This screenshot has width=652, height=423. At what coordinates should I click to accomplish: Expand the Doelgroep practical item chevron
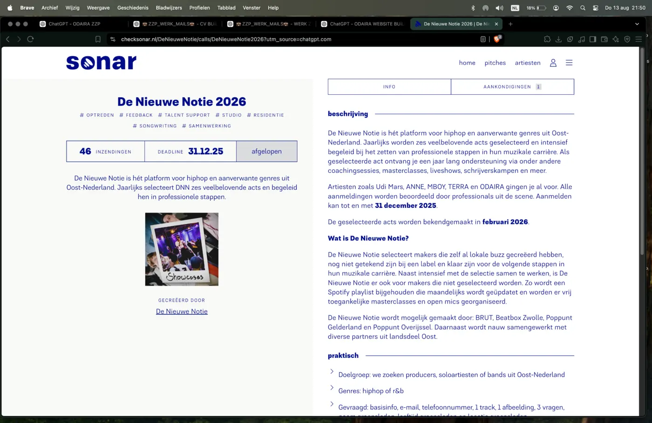click(332, 371)
